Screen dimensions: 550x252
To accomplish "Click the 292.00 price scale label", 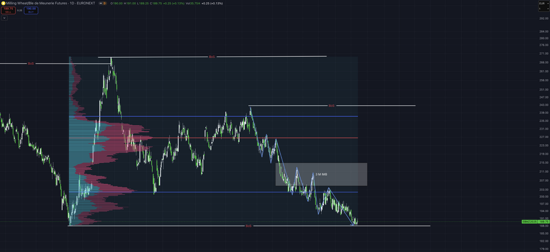I will click(x=544, y=19).
